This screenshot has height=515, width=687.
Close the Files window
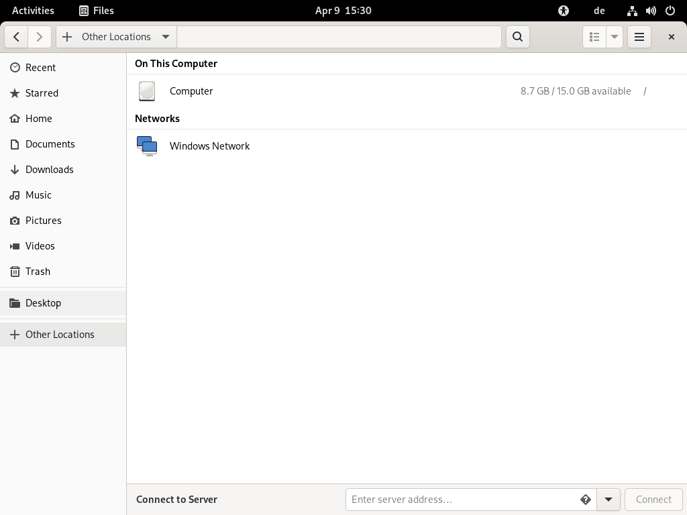tap(671, 37)
